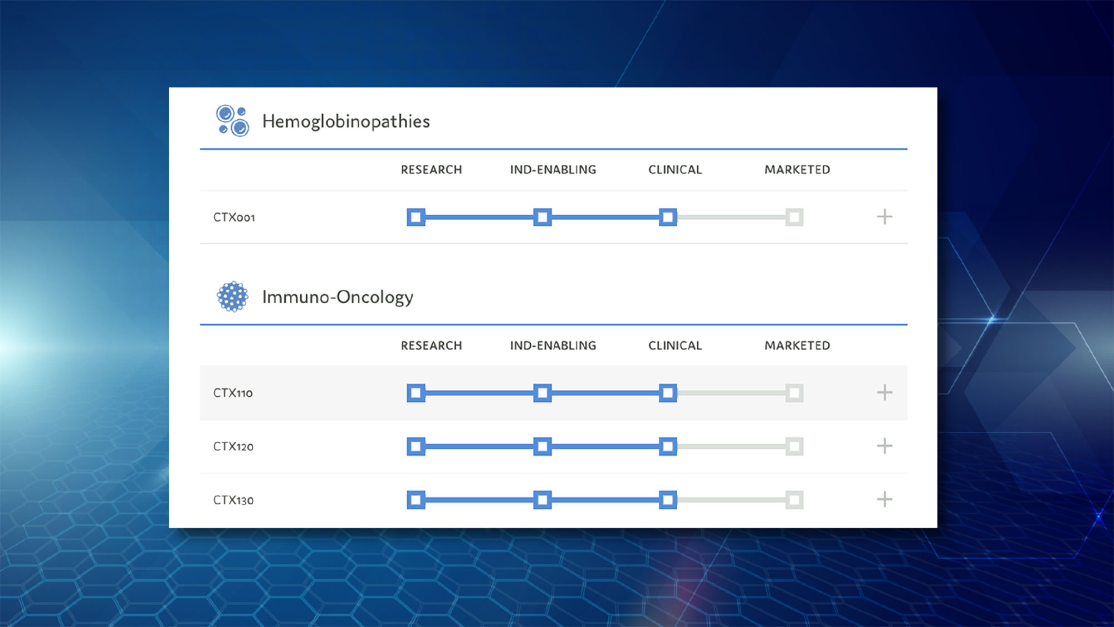Select CTX001 Research stage marker
This screenshot has height=627, width=1114.
click(x=416, y=217)
